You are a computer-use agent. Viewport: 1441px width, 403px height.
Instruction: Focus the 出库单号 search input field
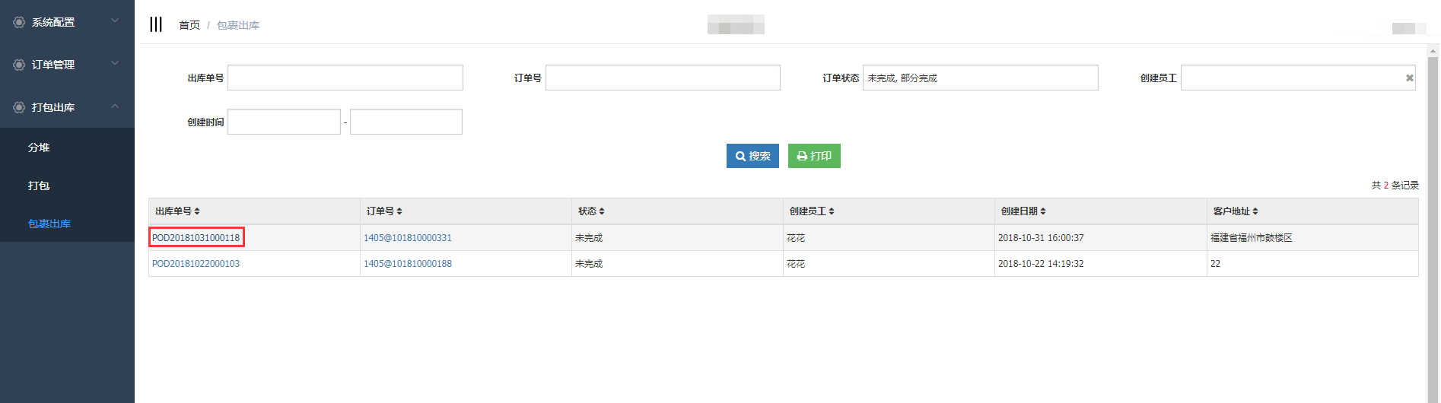click(x=345, y=78)
